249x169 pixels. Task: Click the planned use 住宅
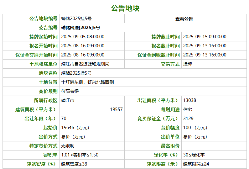(x=188, y=109)
